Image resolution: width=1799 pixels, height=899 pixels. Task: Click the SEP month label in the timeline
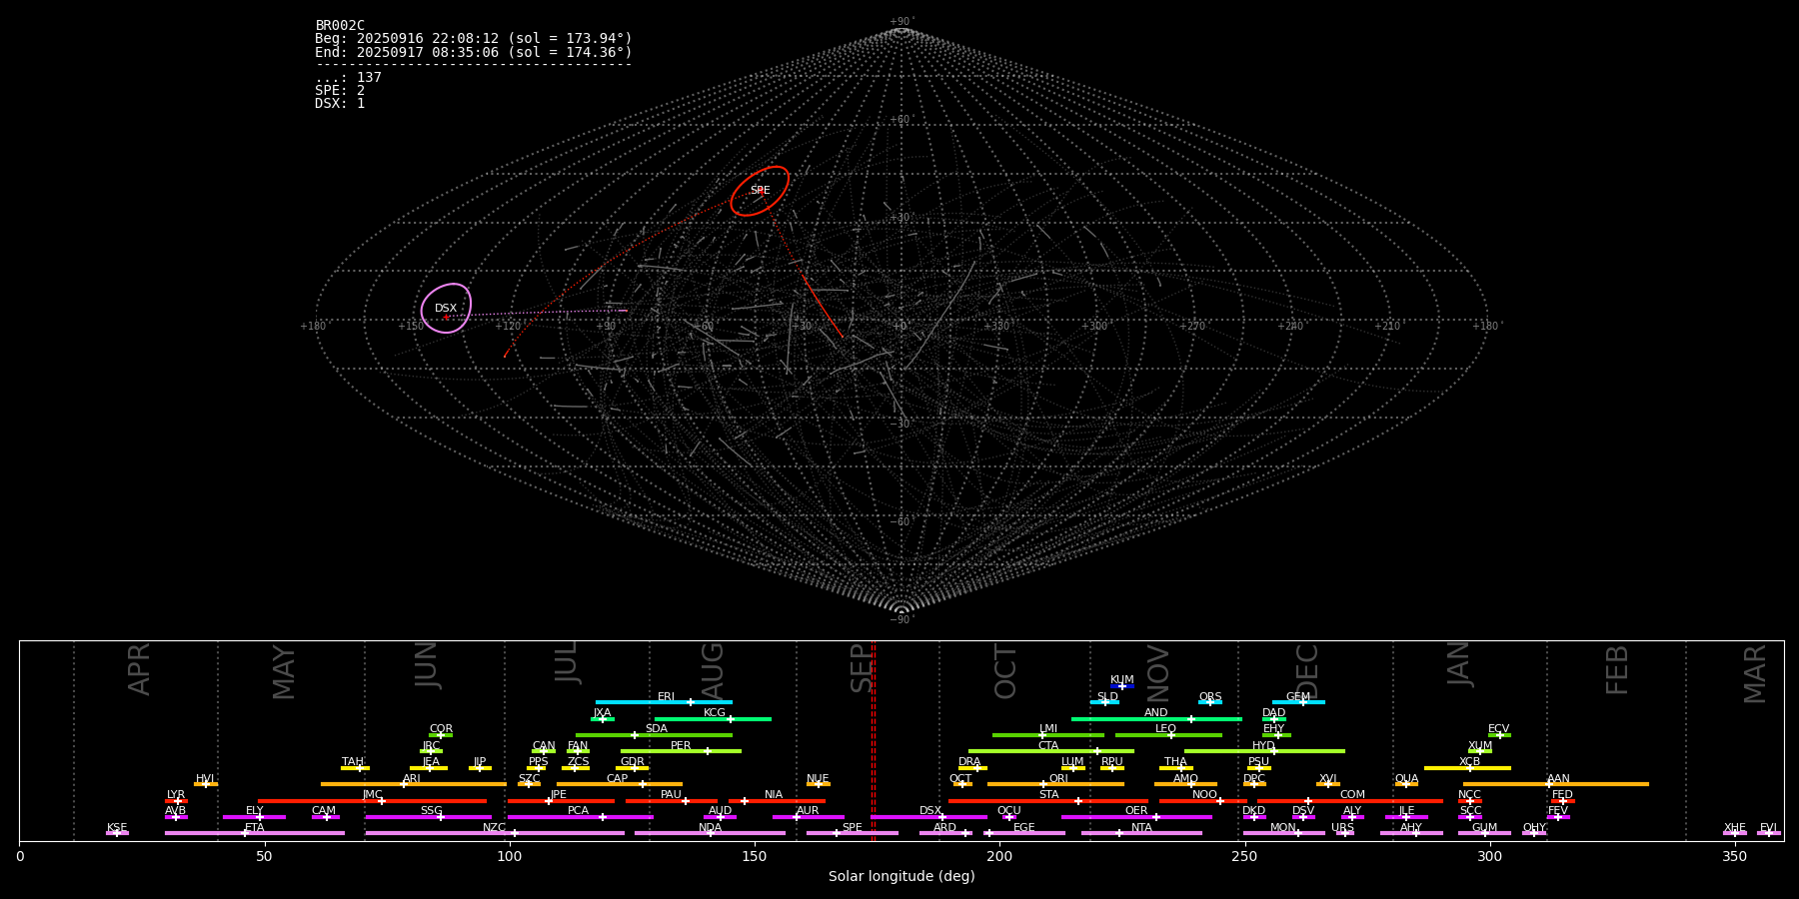[x=862, y=668]
